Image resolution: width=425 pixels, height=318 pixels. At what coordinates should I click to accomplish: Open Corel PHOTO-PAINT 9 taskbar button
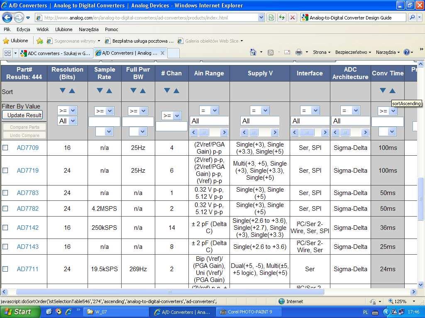coord(249,312)
